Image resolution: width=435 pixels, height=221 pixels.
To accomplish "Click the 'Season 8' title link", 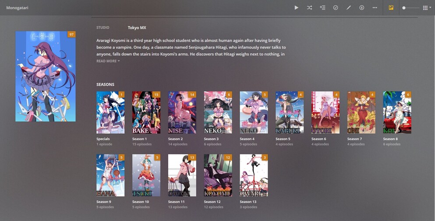I will pos(390,139).
